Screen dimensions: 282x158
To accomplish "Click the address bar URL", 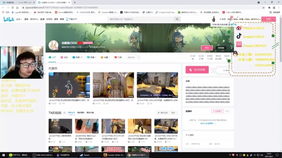I will [62, 7].
